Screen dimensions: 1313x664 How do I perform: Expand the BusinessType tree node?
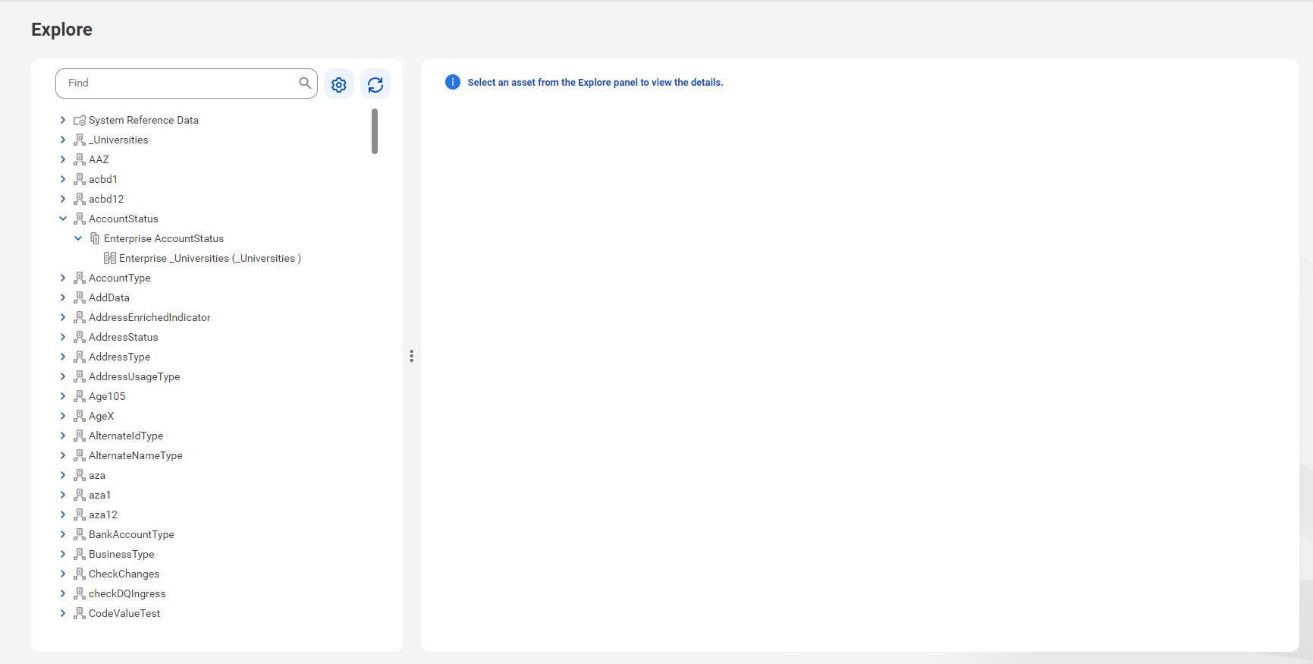pos(63,554)
